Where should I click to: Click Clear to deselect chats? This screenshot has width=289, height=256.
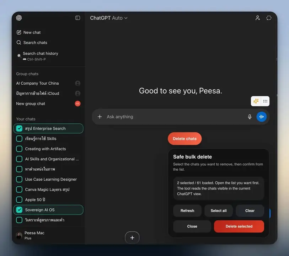(x=250, y=210)
